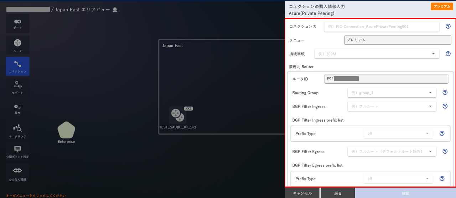The image size is (456, 198).
Task: Open the かんたん接続 sidebar item
Action: (17, 173)
